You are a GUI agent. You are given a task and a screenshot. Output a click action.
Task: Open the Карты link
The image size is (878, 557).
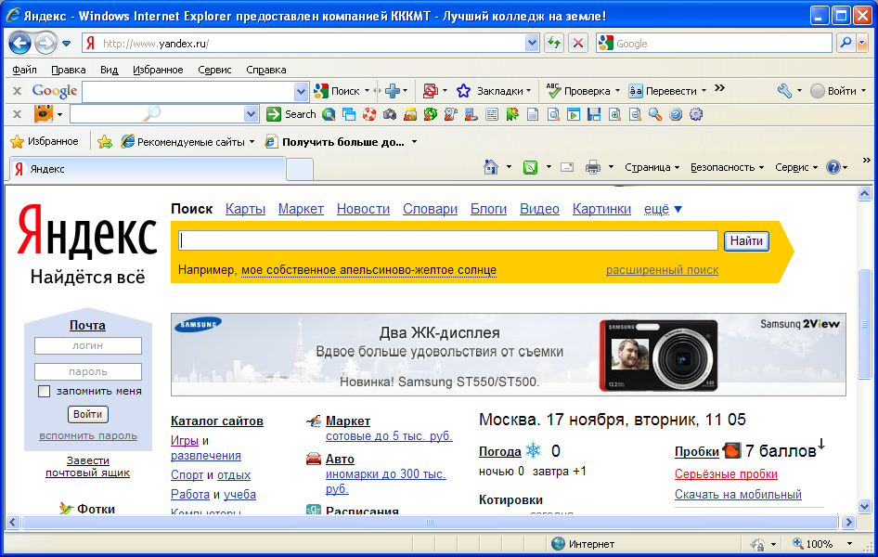tap(245, 209)
